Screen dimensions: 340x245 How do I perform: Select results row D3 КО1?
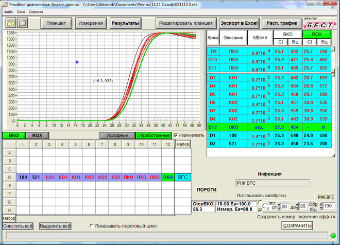(269, 78)
